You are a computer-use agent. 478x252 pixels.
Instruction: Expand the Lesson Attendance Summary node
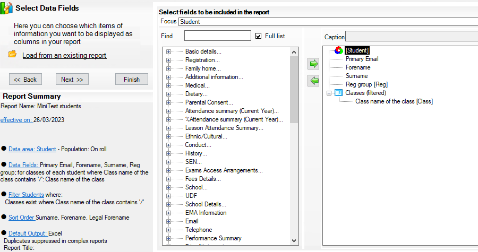click(x=168, y=128)
